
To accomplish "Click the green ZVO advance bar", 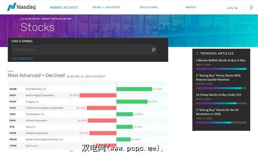I will tap(124, 127).
